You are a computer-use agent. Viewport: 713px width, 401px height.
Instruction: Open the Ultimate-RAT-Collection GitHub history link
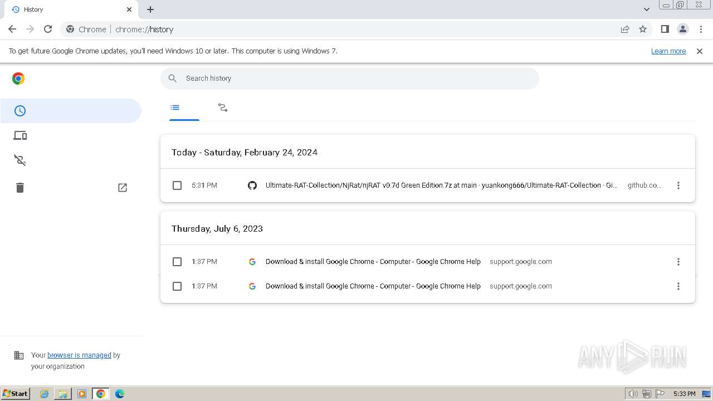click(x=441, y=185)
